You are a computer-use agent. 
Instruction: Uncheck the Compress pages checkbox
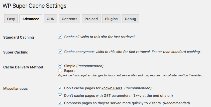(x=60, y=103)
